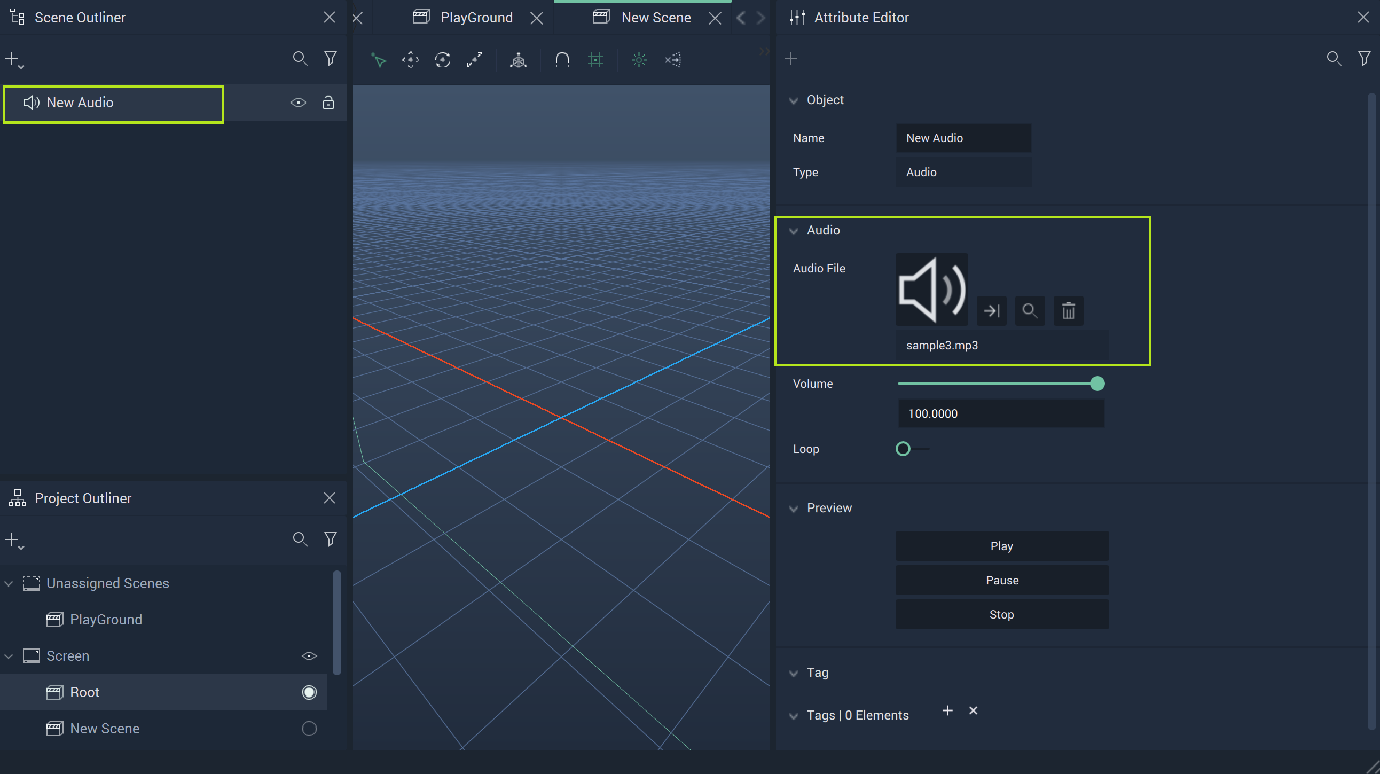Collapse the Audio section
This screenshot has height=774, width=1380.
pos(794,231)
